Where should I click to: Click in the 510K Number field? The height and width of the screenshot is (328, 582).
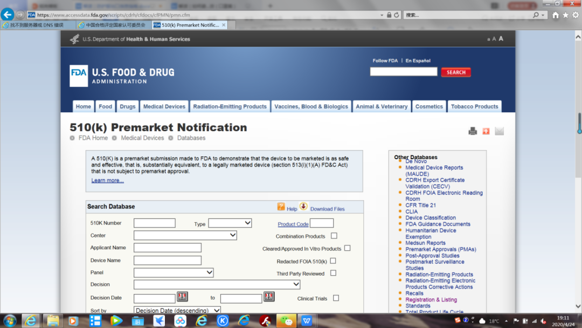click(155, 223)
